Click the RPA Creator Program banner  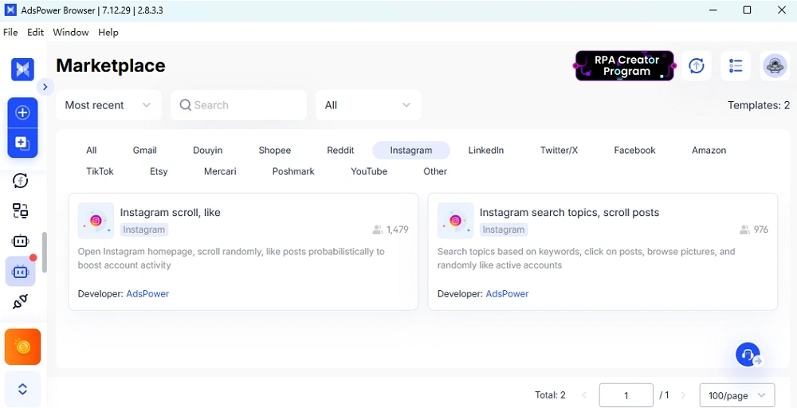625,66
